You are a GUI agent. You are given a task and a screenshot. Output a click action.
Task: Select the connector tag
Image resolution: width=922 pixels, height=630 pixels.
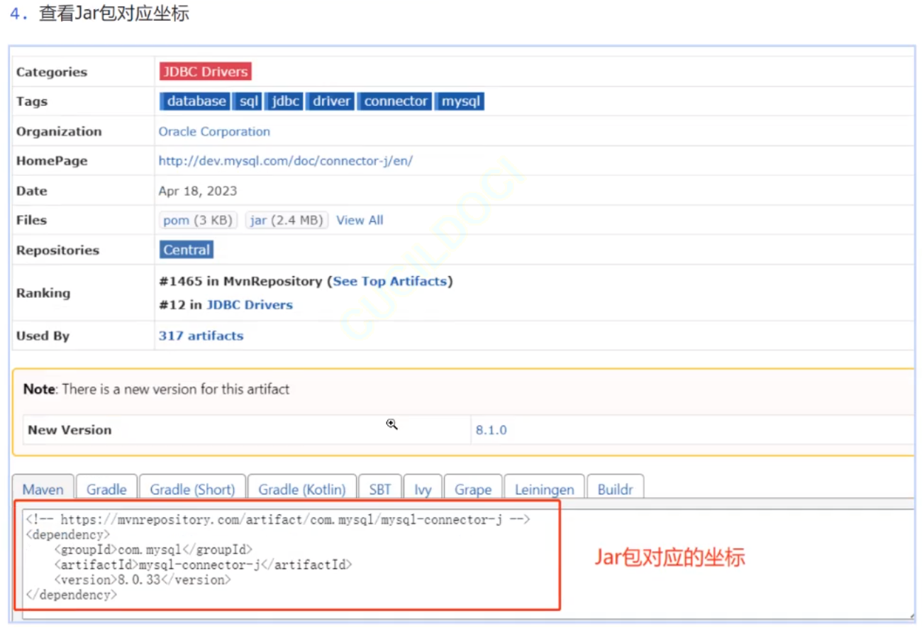396,101
